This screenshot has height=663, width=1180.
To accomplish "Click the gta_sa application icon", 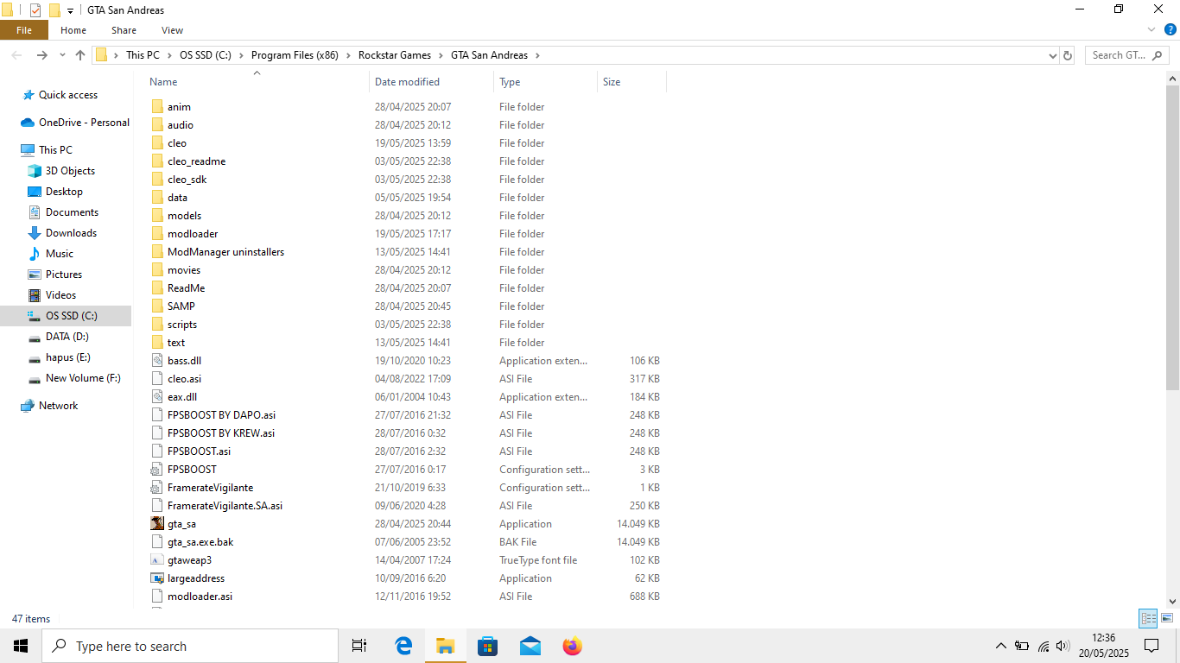I will point(156,524).
